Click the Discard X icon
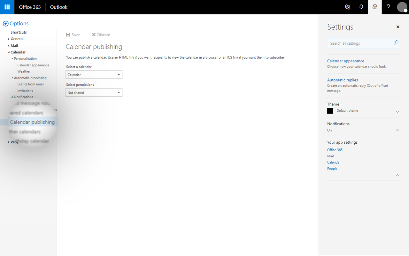 pos(94,35)
